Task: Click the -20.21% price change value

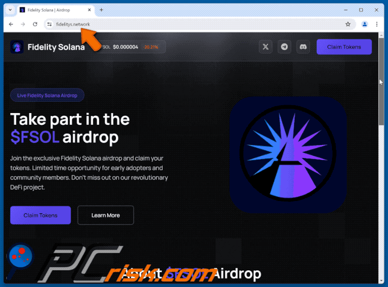Action: click(151, 47)
